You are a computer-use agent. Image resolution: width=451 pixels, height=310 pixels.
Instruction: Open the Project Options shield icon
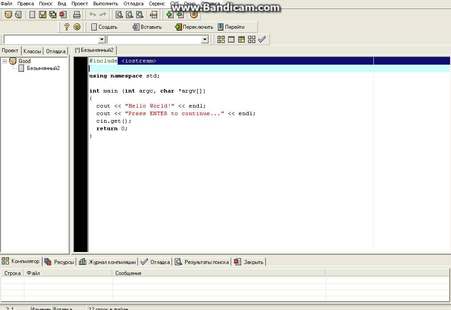(x=194, y=14)
